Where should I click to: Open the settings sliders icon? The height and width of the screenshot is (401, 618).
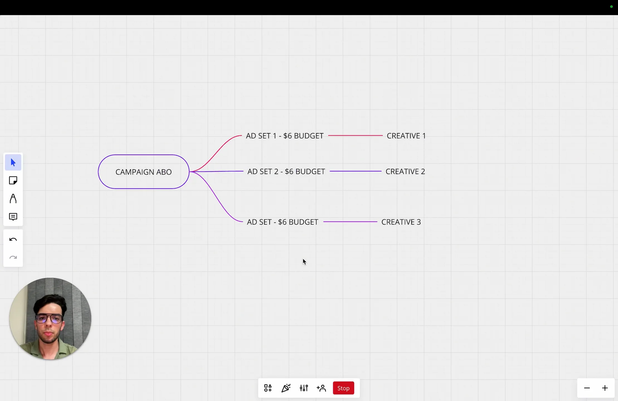304,388
